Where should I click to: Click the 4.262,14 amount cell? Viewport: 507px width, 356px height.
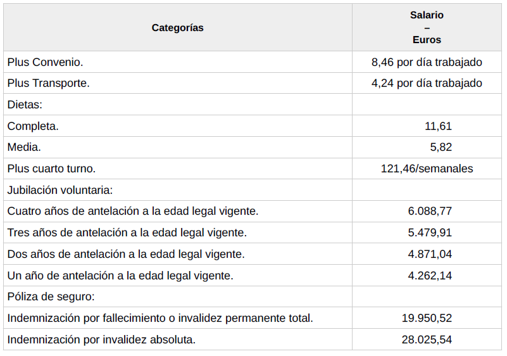pos(430,276)
